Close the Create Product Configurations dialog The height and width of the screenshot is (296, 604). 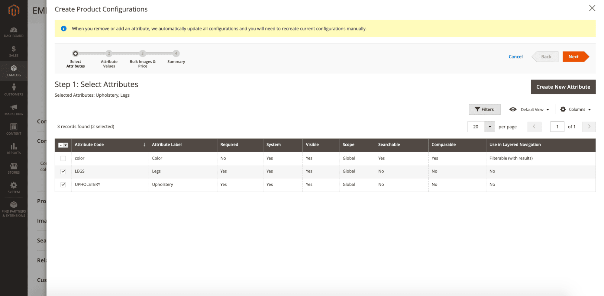click(592, 8)
